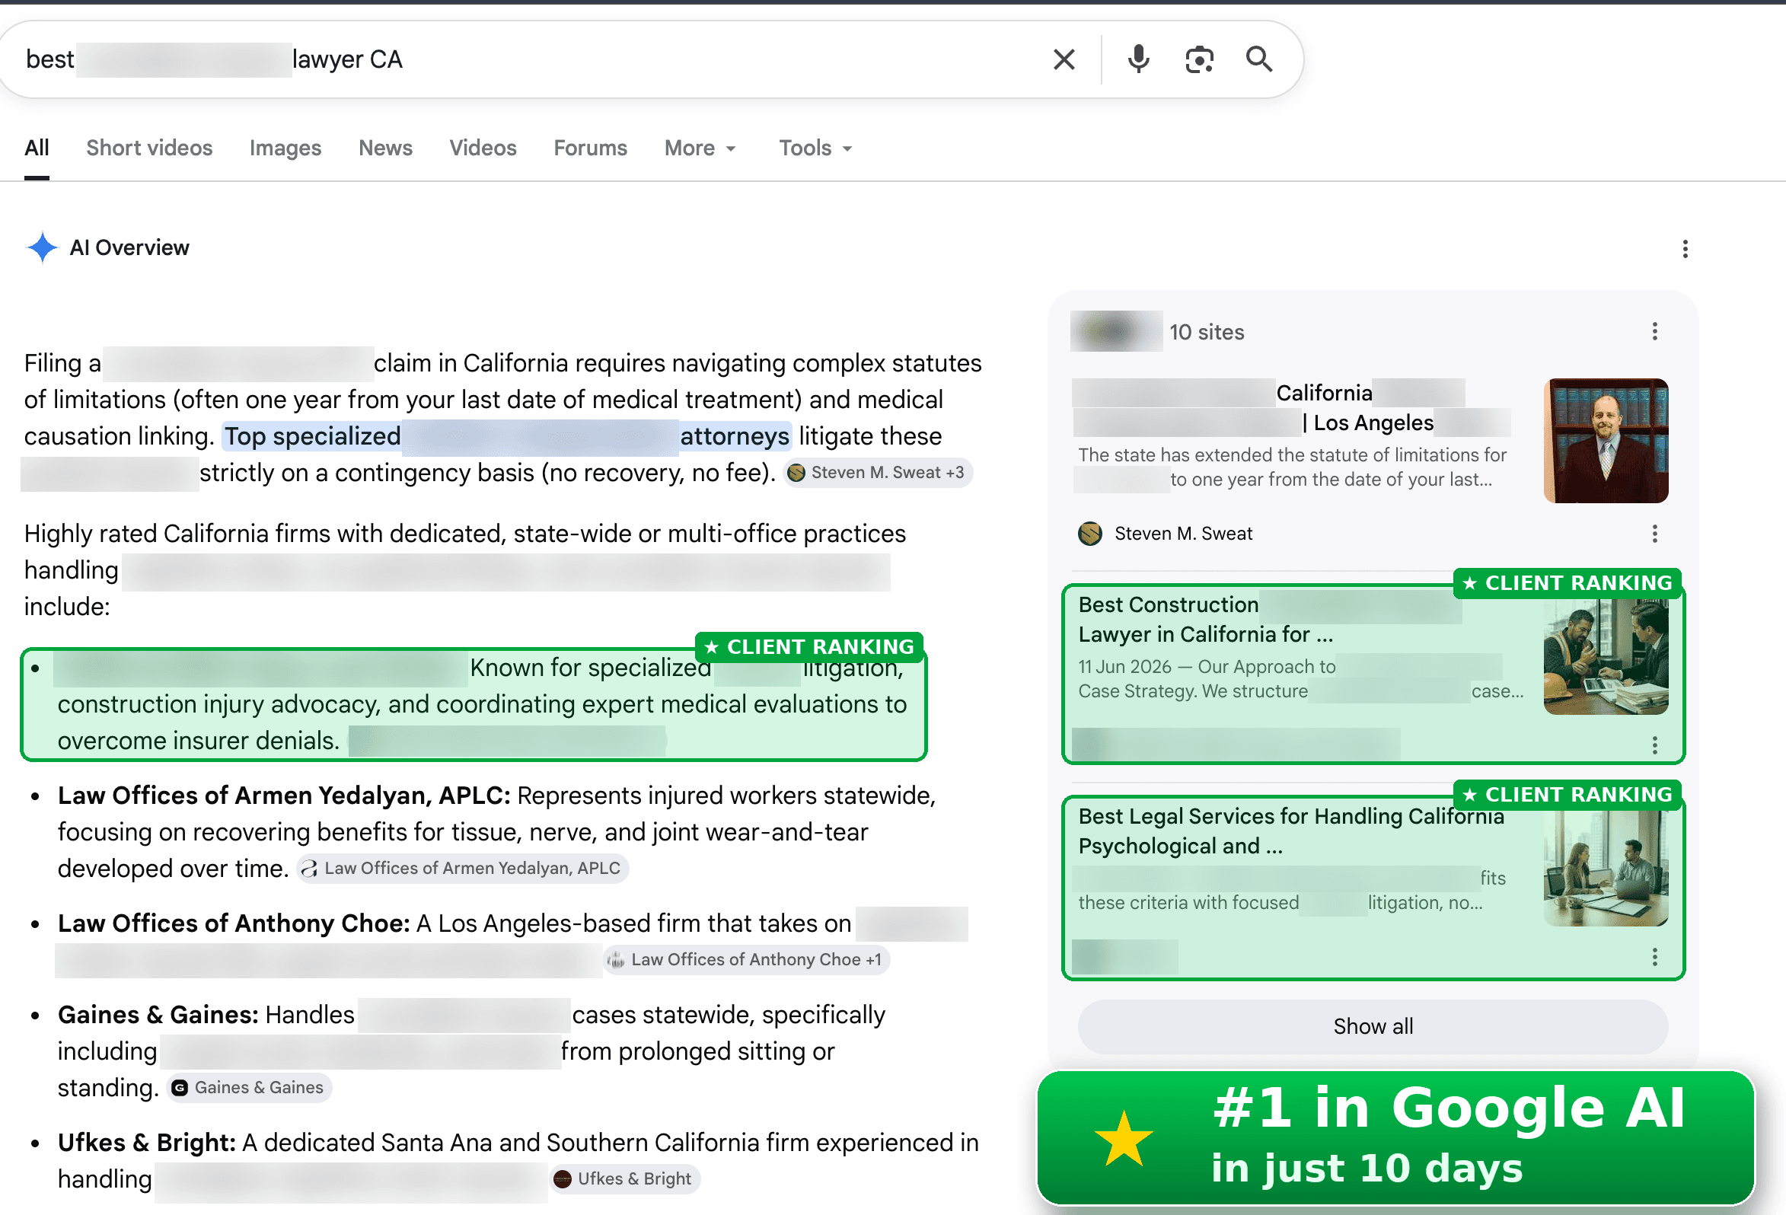Click the '10 sites' label

pyautogui.click(x=1207, y=332)
